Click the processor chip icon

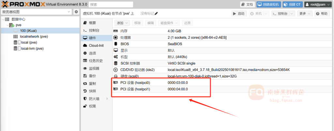point(115,38)
